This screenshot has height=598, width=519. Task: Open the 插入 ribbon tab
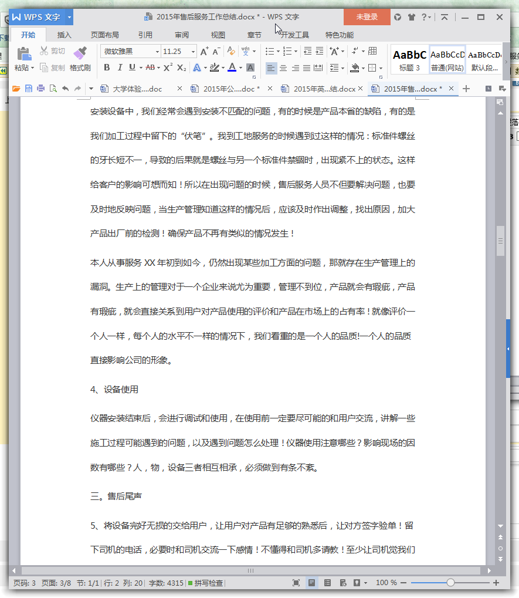(x=64, y=35)
